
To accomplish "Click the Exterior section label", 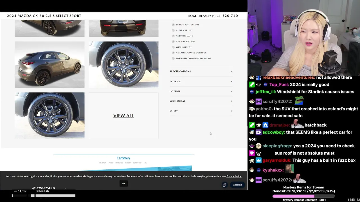I will (x=175, y=81).
